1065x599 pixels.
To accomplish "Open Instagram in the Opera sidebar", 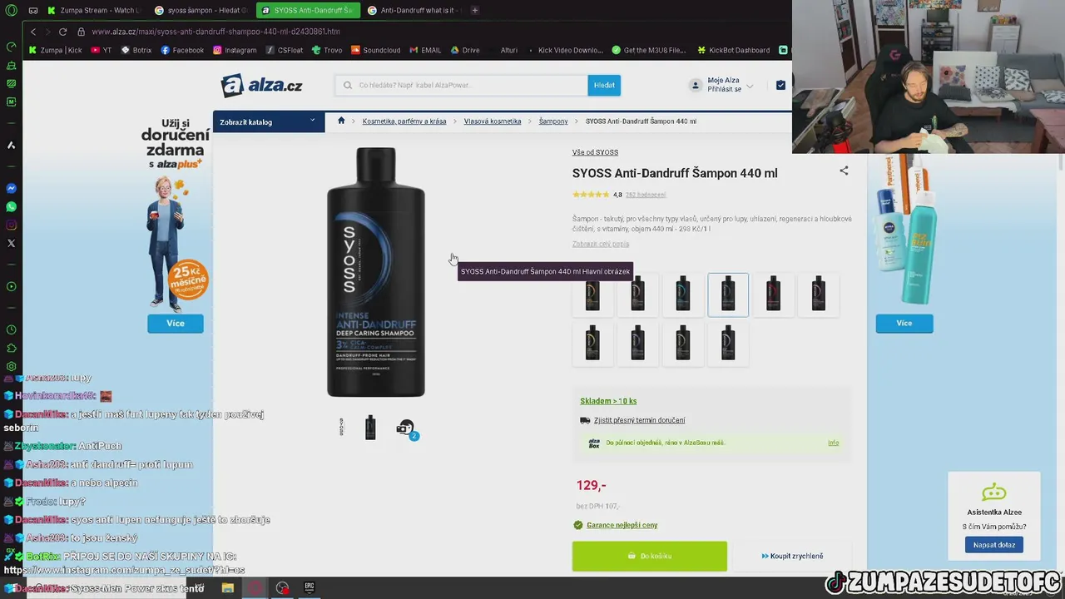I will [11, 225].
